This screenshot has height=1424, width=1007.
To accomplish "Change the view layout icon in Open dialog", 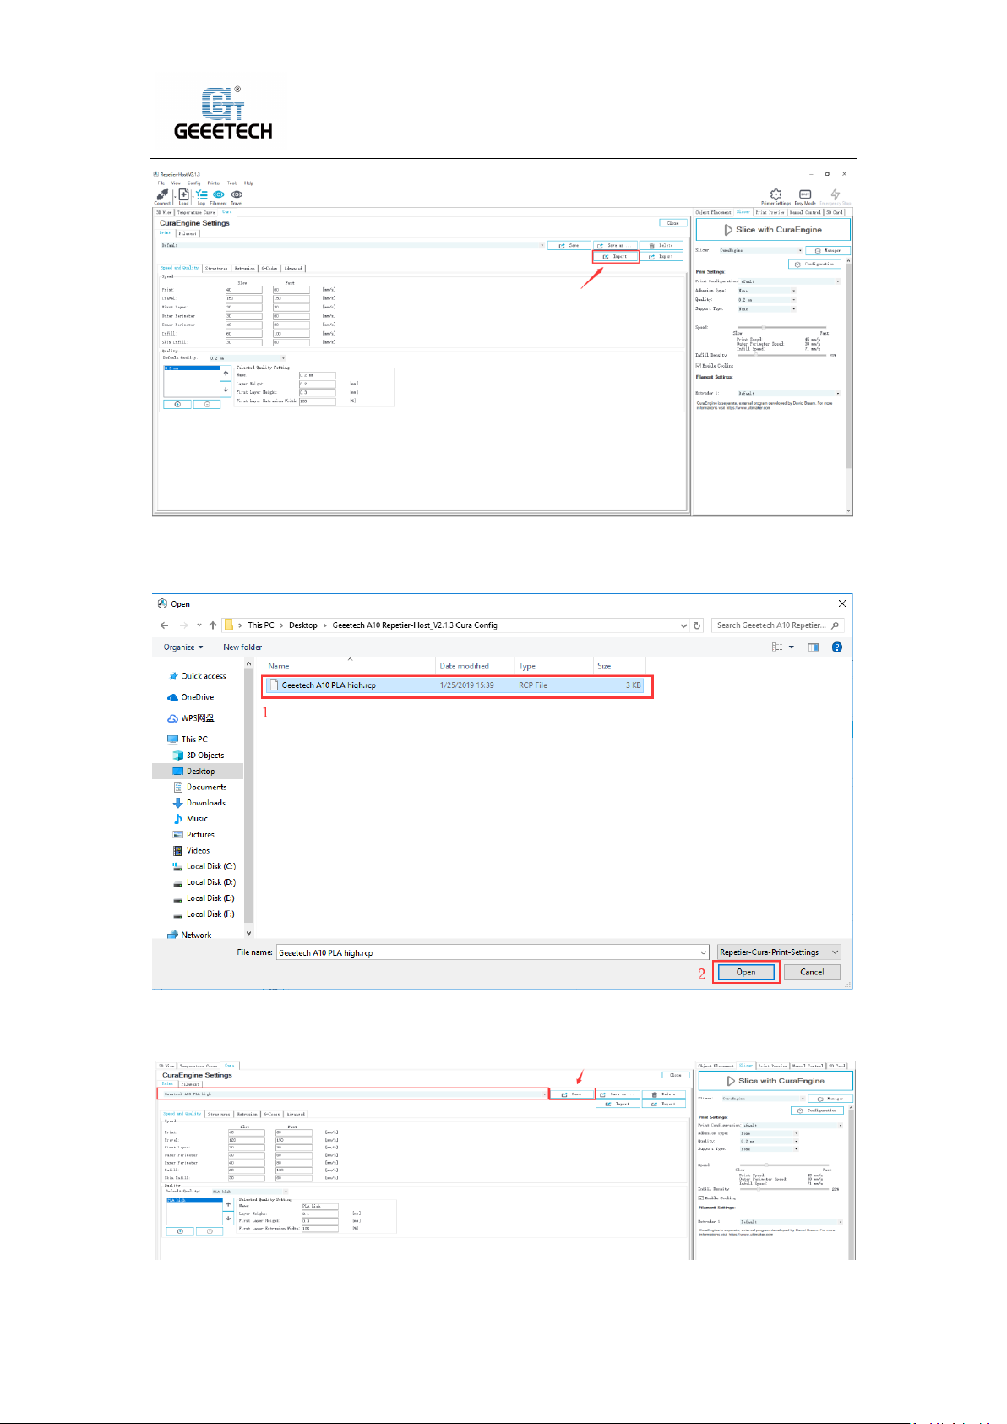I will point(777,647).
